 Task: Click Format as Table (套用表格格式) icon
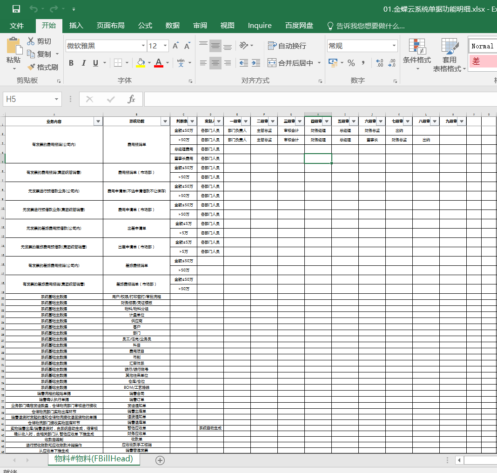(x=450, y=46)
